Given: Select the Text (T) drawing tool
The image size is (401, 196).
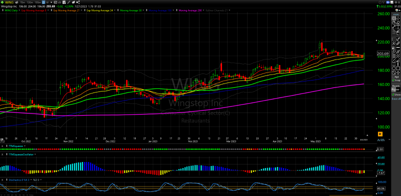Looking at the screenshot, I should click(398, 26).
